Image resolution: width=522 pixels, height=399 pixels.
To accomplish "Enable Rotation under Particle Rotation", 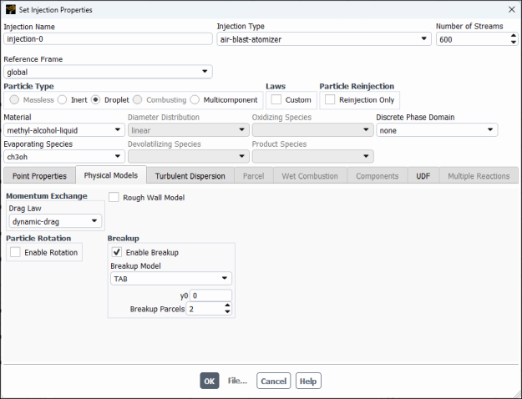I will (16, 252).
